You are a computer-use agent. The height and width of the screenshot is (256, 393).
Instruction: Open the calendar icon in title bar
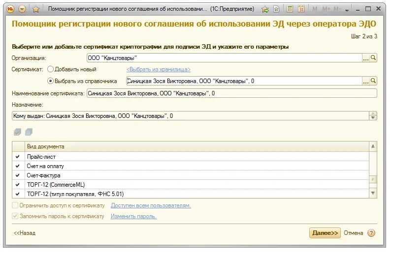(301, 9)
